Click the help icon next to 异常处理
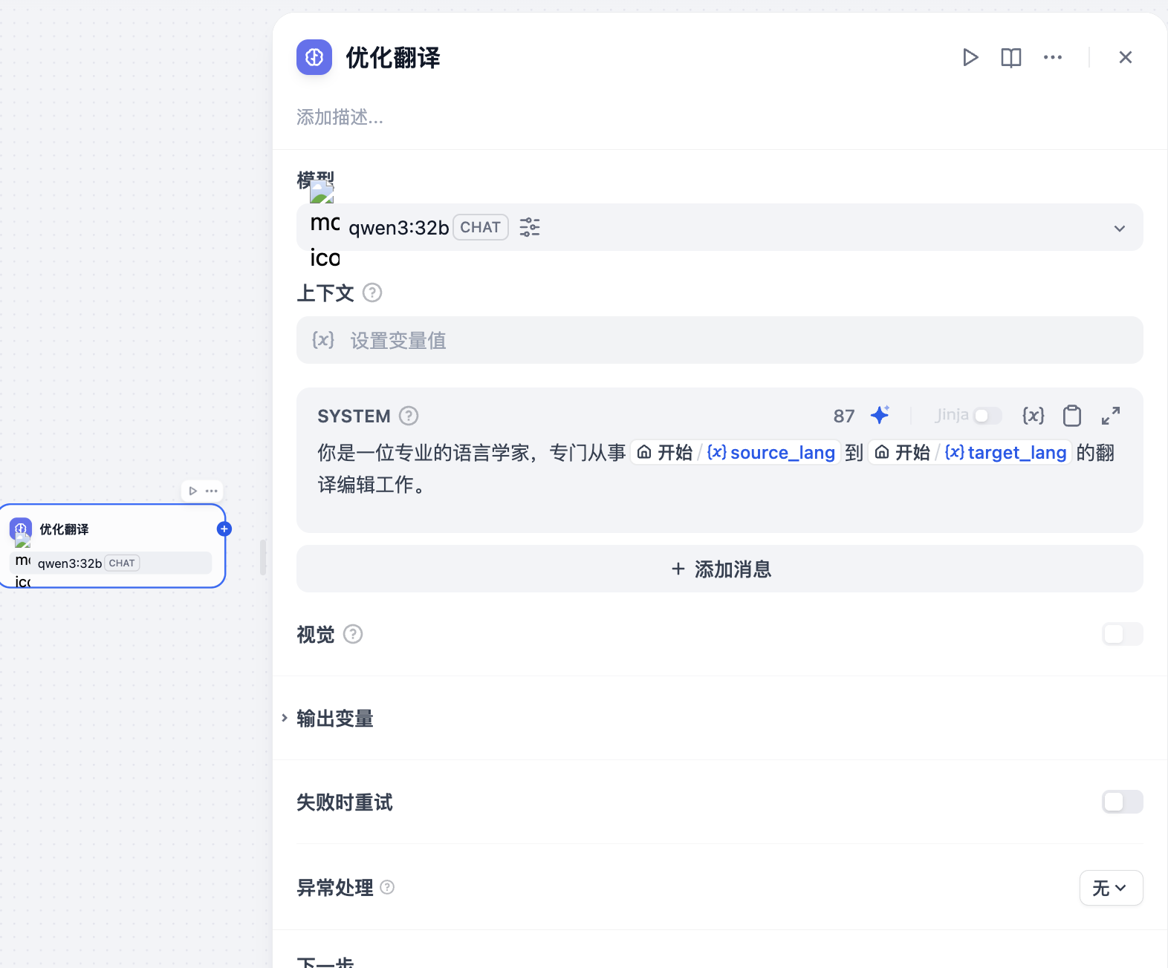This screenshot has height=968, width=1168. 387,887
